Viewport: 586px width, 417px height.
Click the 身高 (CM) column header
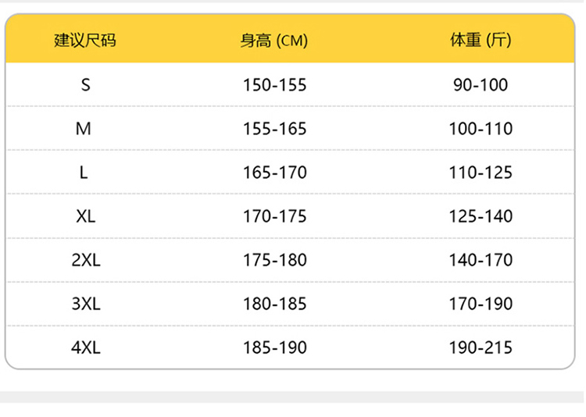pyautogui.click(x=274, y=41)
